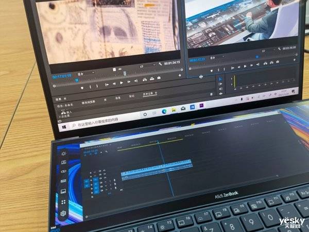309x232 pixels.
Task: Switch to the 库 tab
Action: click(105, 100)
